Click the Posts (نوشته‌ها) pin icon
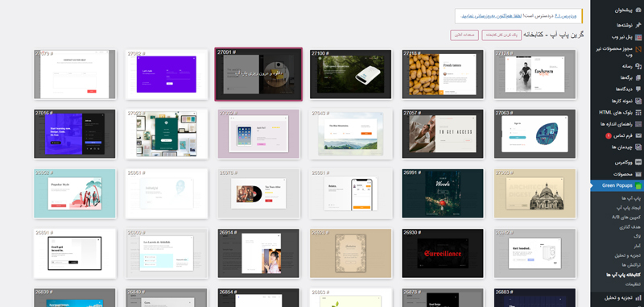Screen dimensions: 644x307 click(638, 25)
